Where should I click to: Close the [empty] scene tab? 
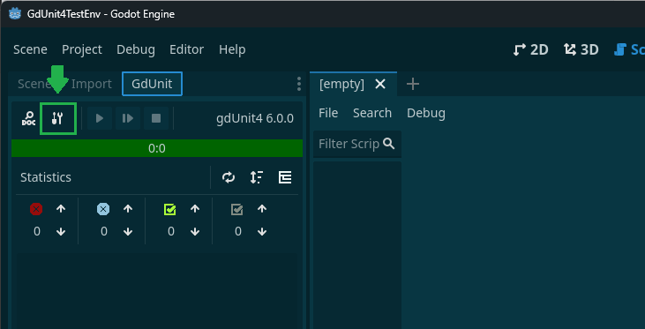(380, 84)
